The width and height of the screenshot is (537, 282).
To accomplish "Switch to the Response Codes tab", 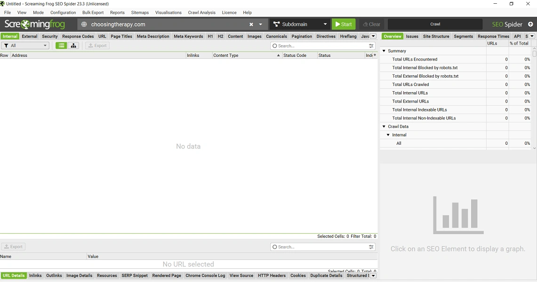I will 78,36.
